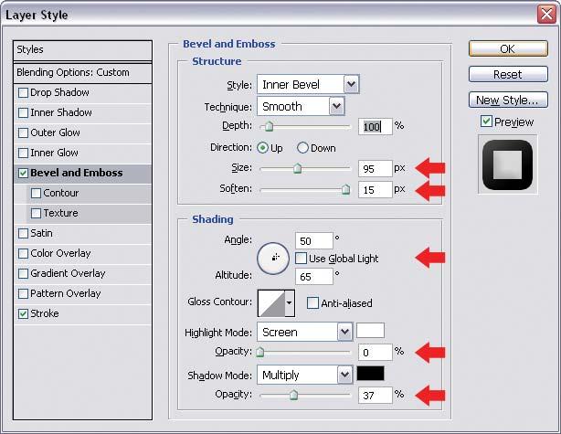This screenshot has width=561, height=434.
Task: Tick the Texture checkbox
Action: pyautogui.click(x=36, y=213)
